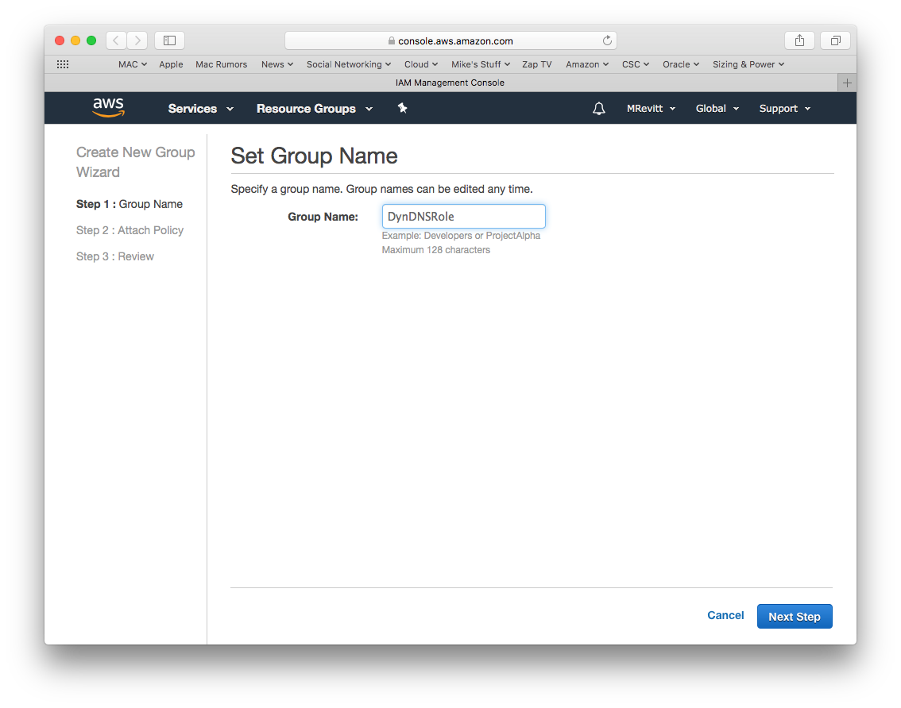Expand the Resource Groups dropdown
This screenshot has width=901, height=708.
[x=315, y=109]
